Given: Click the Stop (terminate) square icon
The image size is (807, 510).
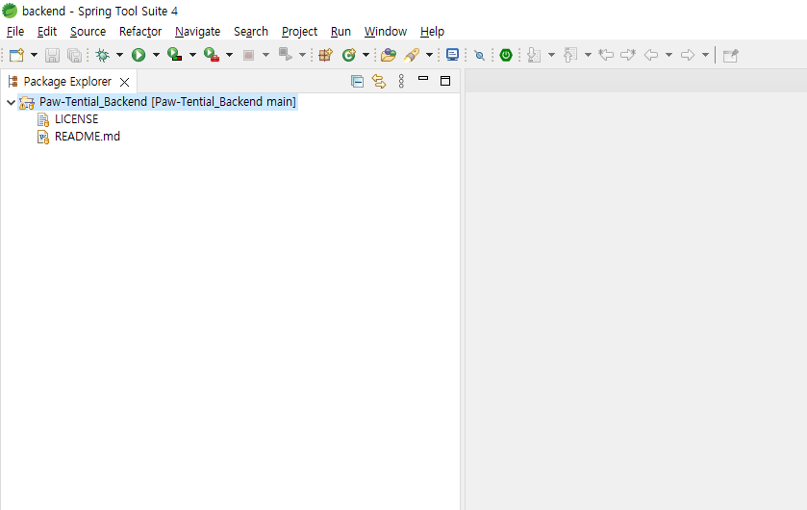Looking at the screenshot, I should pos(248,55).
